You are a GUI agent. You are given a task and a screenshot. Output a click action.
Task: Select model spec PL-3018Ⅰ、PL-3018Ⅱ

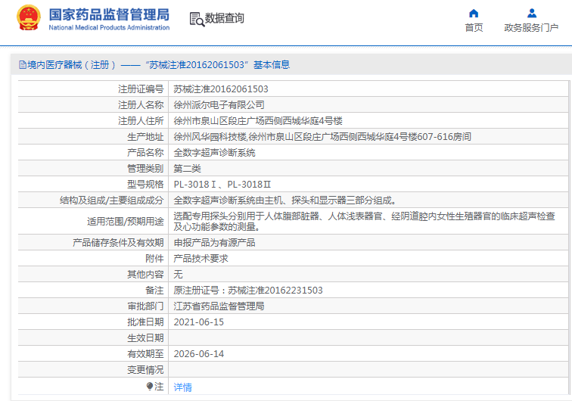(222, 185)
